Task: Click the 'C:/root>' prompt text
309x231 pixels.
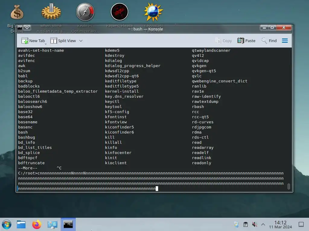Action: [x=27, y=173]
